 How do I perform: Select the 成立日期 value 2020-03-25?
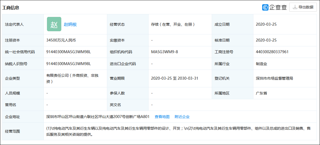point(266,24)
